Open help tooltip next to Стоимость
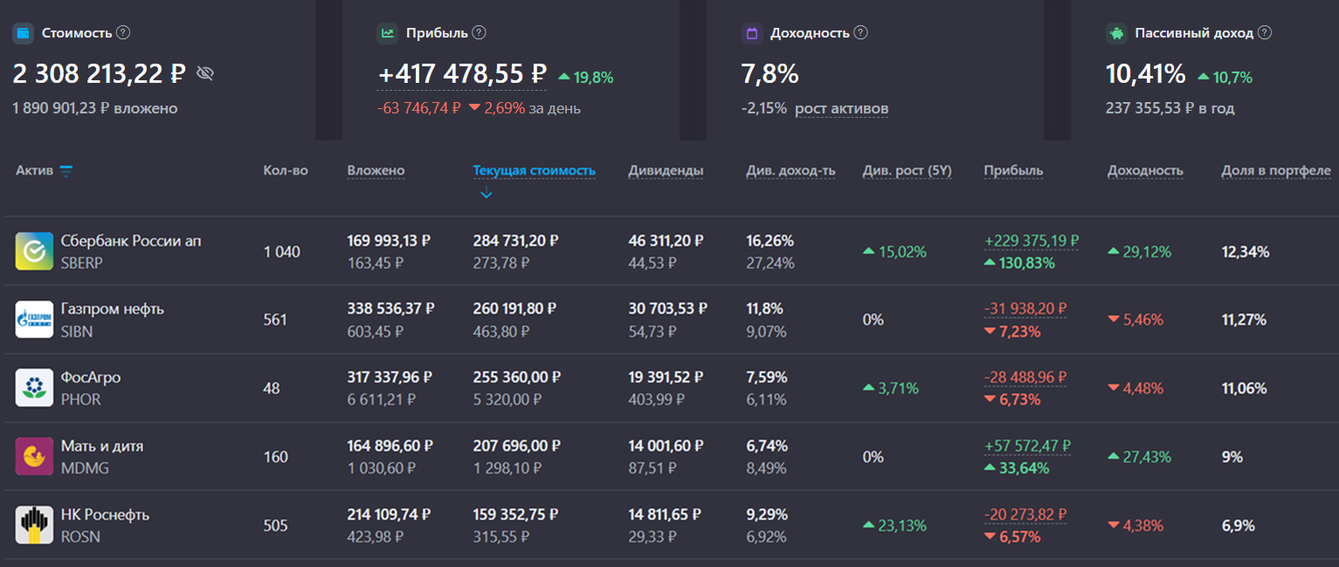The image size is (1339, 567). click(x=123, y=32)
